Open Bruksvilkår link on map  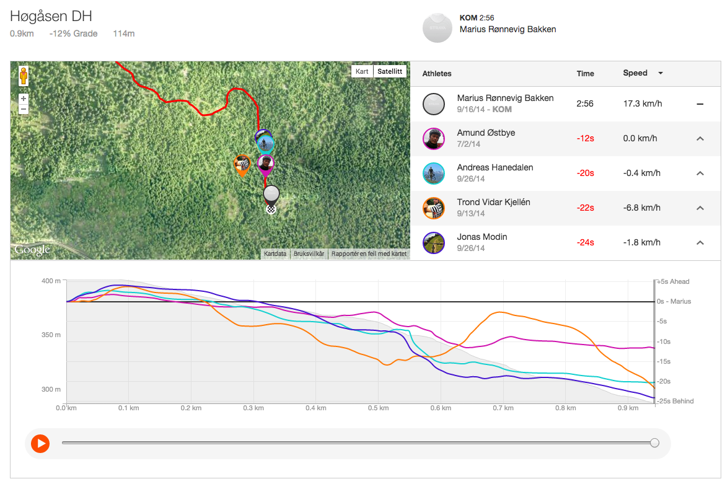tap(309, 254)
